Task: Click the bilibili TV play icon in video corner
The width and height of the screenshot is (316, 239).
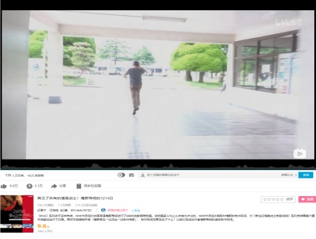Action: (x=299, y=154)
